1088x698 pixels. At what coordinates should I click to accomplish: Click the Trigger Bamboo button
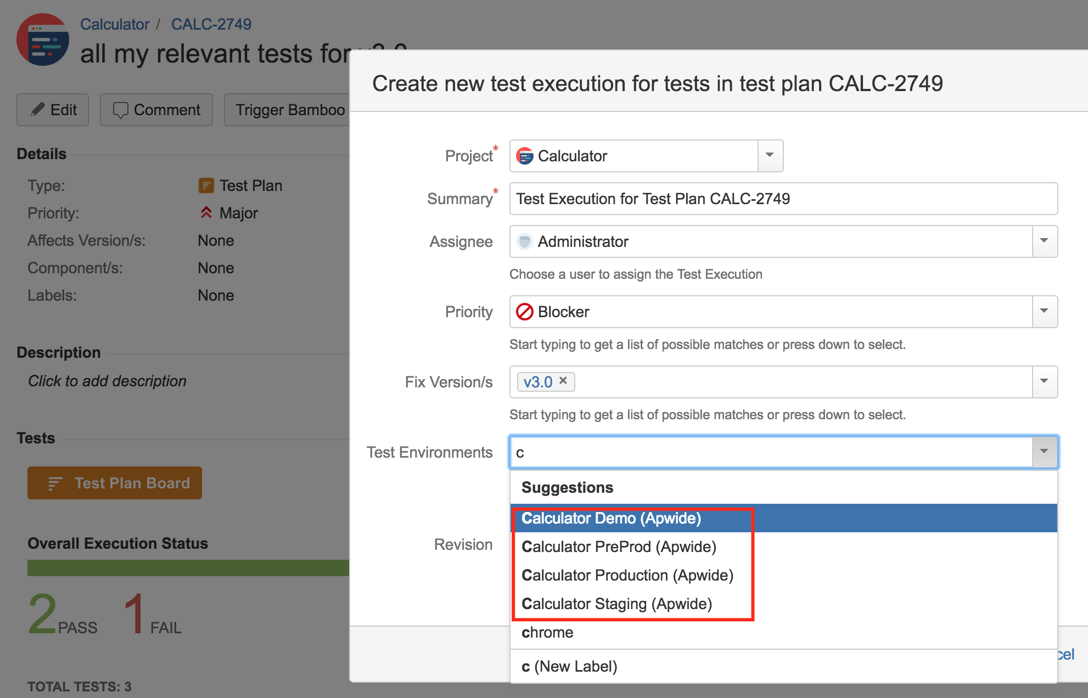pyautogui.click(x=287, y=110)
